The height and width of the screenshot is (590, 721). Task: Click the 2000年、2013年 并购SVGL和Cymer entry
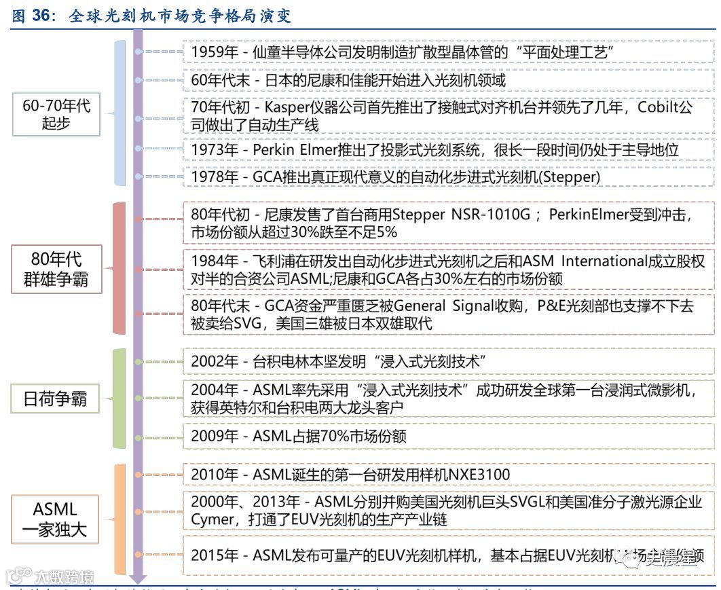[449, 510]
